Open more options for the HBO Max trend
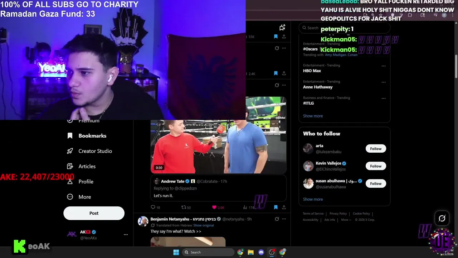Screen dimensions: 458x258 coord(384,66)
